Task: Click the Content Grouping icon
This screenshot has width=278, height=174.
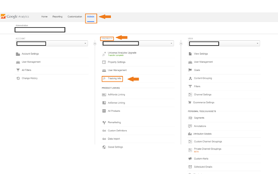Action: (190, 78)
